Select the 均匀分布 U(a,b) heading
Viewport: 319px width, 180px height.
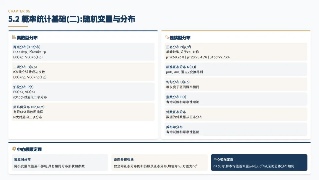pos(178,82)
